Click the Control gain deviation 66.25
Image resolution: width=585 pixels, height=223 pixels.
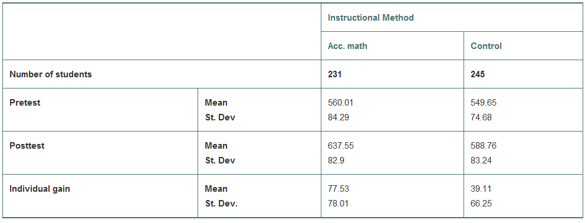pyautogui.click(x=481, y=204)
